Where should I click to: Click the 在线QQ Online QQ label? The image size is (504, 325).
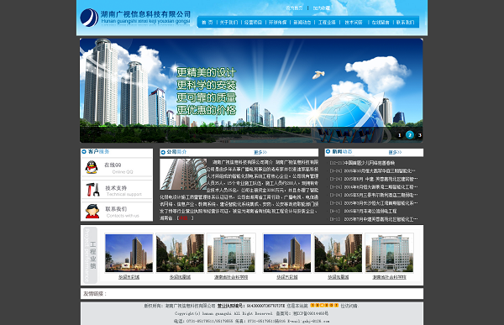coord(118,168)
